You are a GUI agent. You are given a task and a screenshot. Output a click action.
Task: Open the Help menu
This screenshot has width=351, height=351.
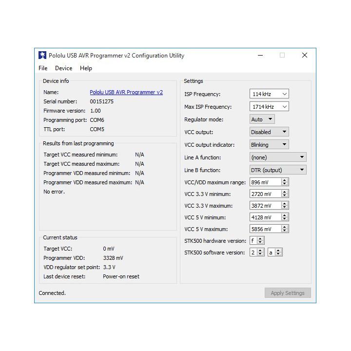coord(86,68)
